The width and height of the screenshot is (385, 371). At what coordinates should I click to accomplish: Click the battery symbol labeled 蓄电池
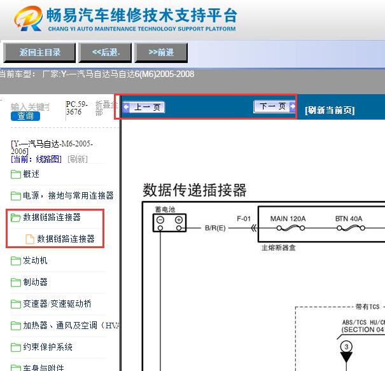[169, 223]
